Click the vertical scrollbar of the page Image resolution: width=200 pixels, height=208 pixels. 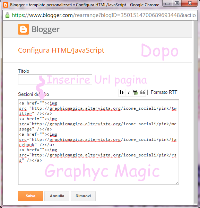pos(195,112)
